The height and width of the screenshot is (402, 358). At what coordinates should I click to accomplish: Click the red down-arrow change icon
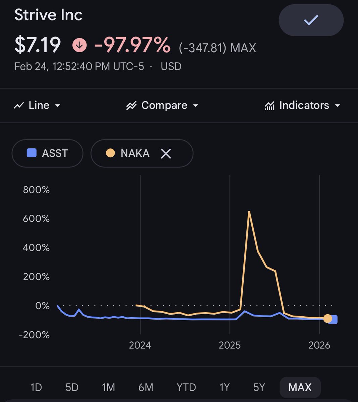point(80,45)
